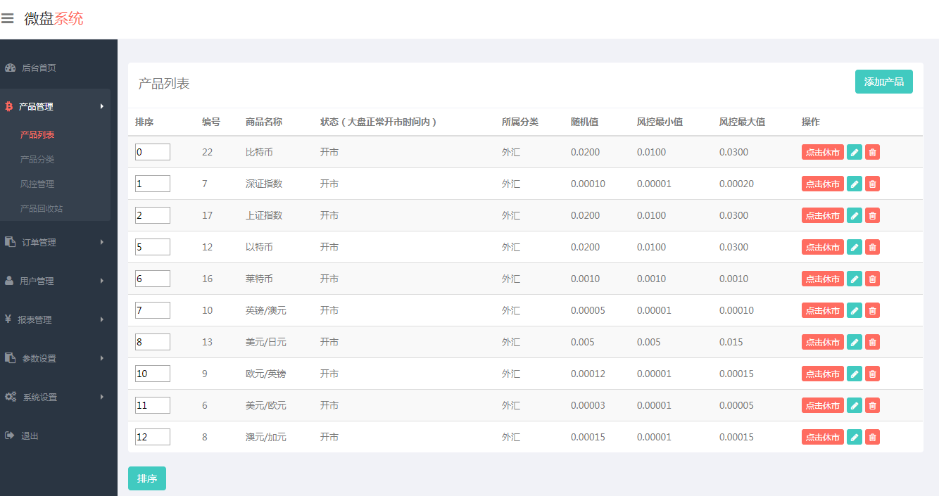This screenshot has width=939, height=496.
Task: Click the dashboard icon beside 后台首页
Action: 10,68
